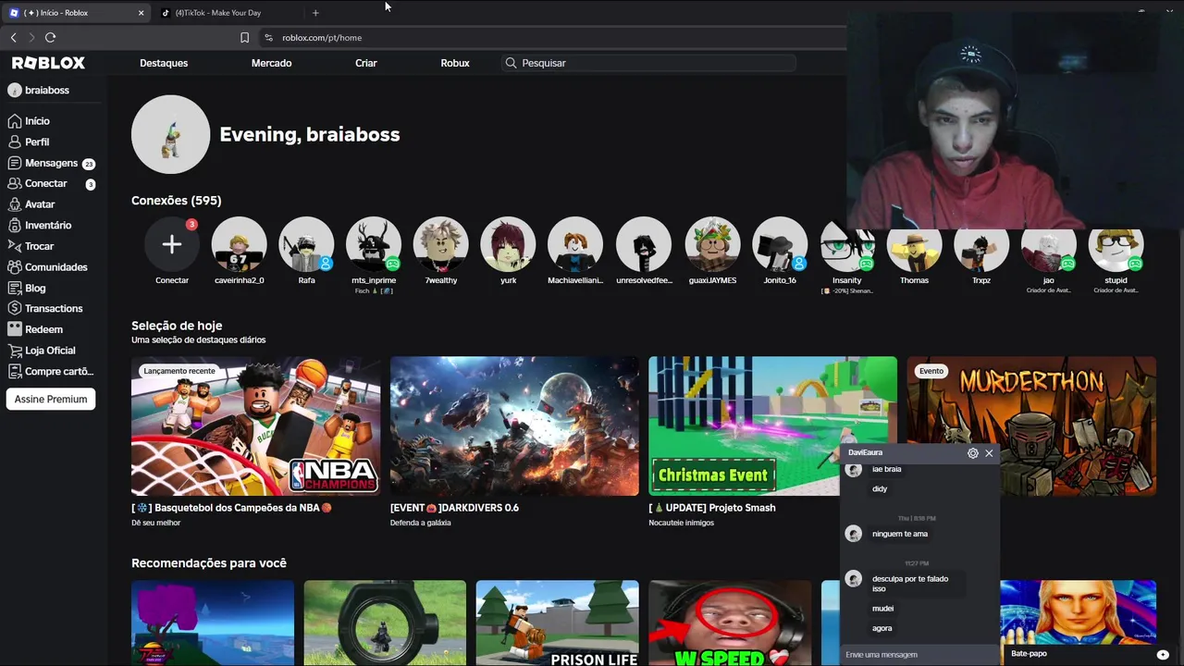
Task: Click the Basquetebol dos Campeões da NBA title
Action: 231,508
